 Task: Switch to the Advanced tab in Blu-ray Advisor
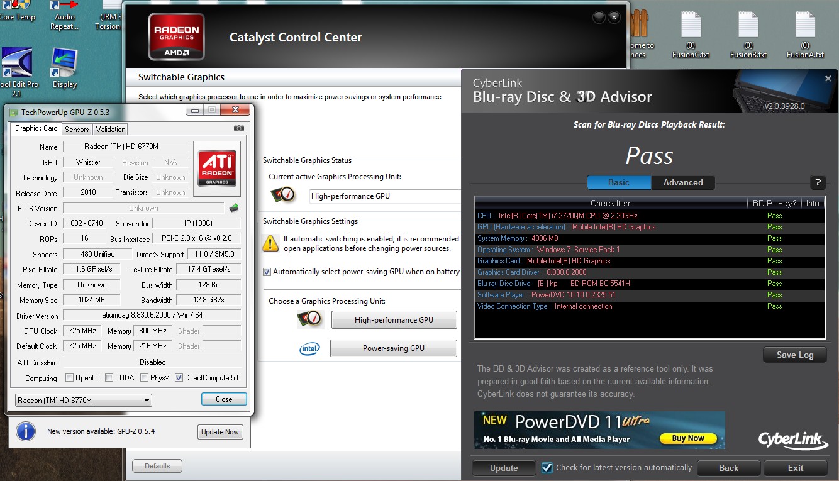[x=683, y=182]
